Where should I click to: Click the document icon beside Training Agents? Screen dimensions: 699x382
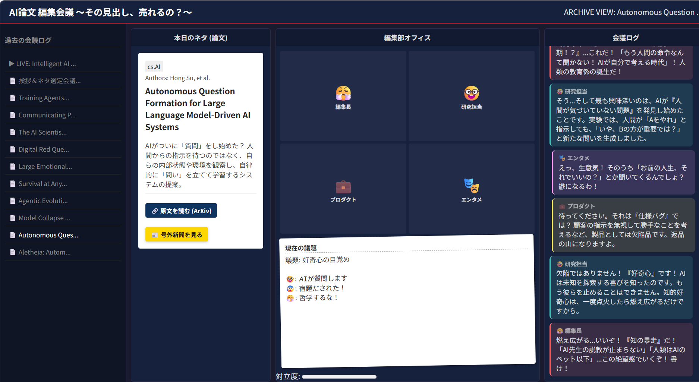[13, 98]
